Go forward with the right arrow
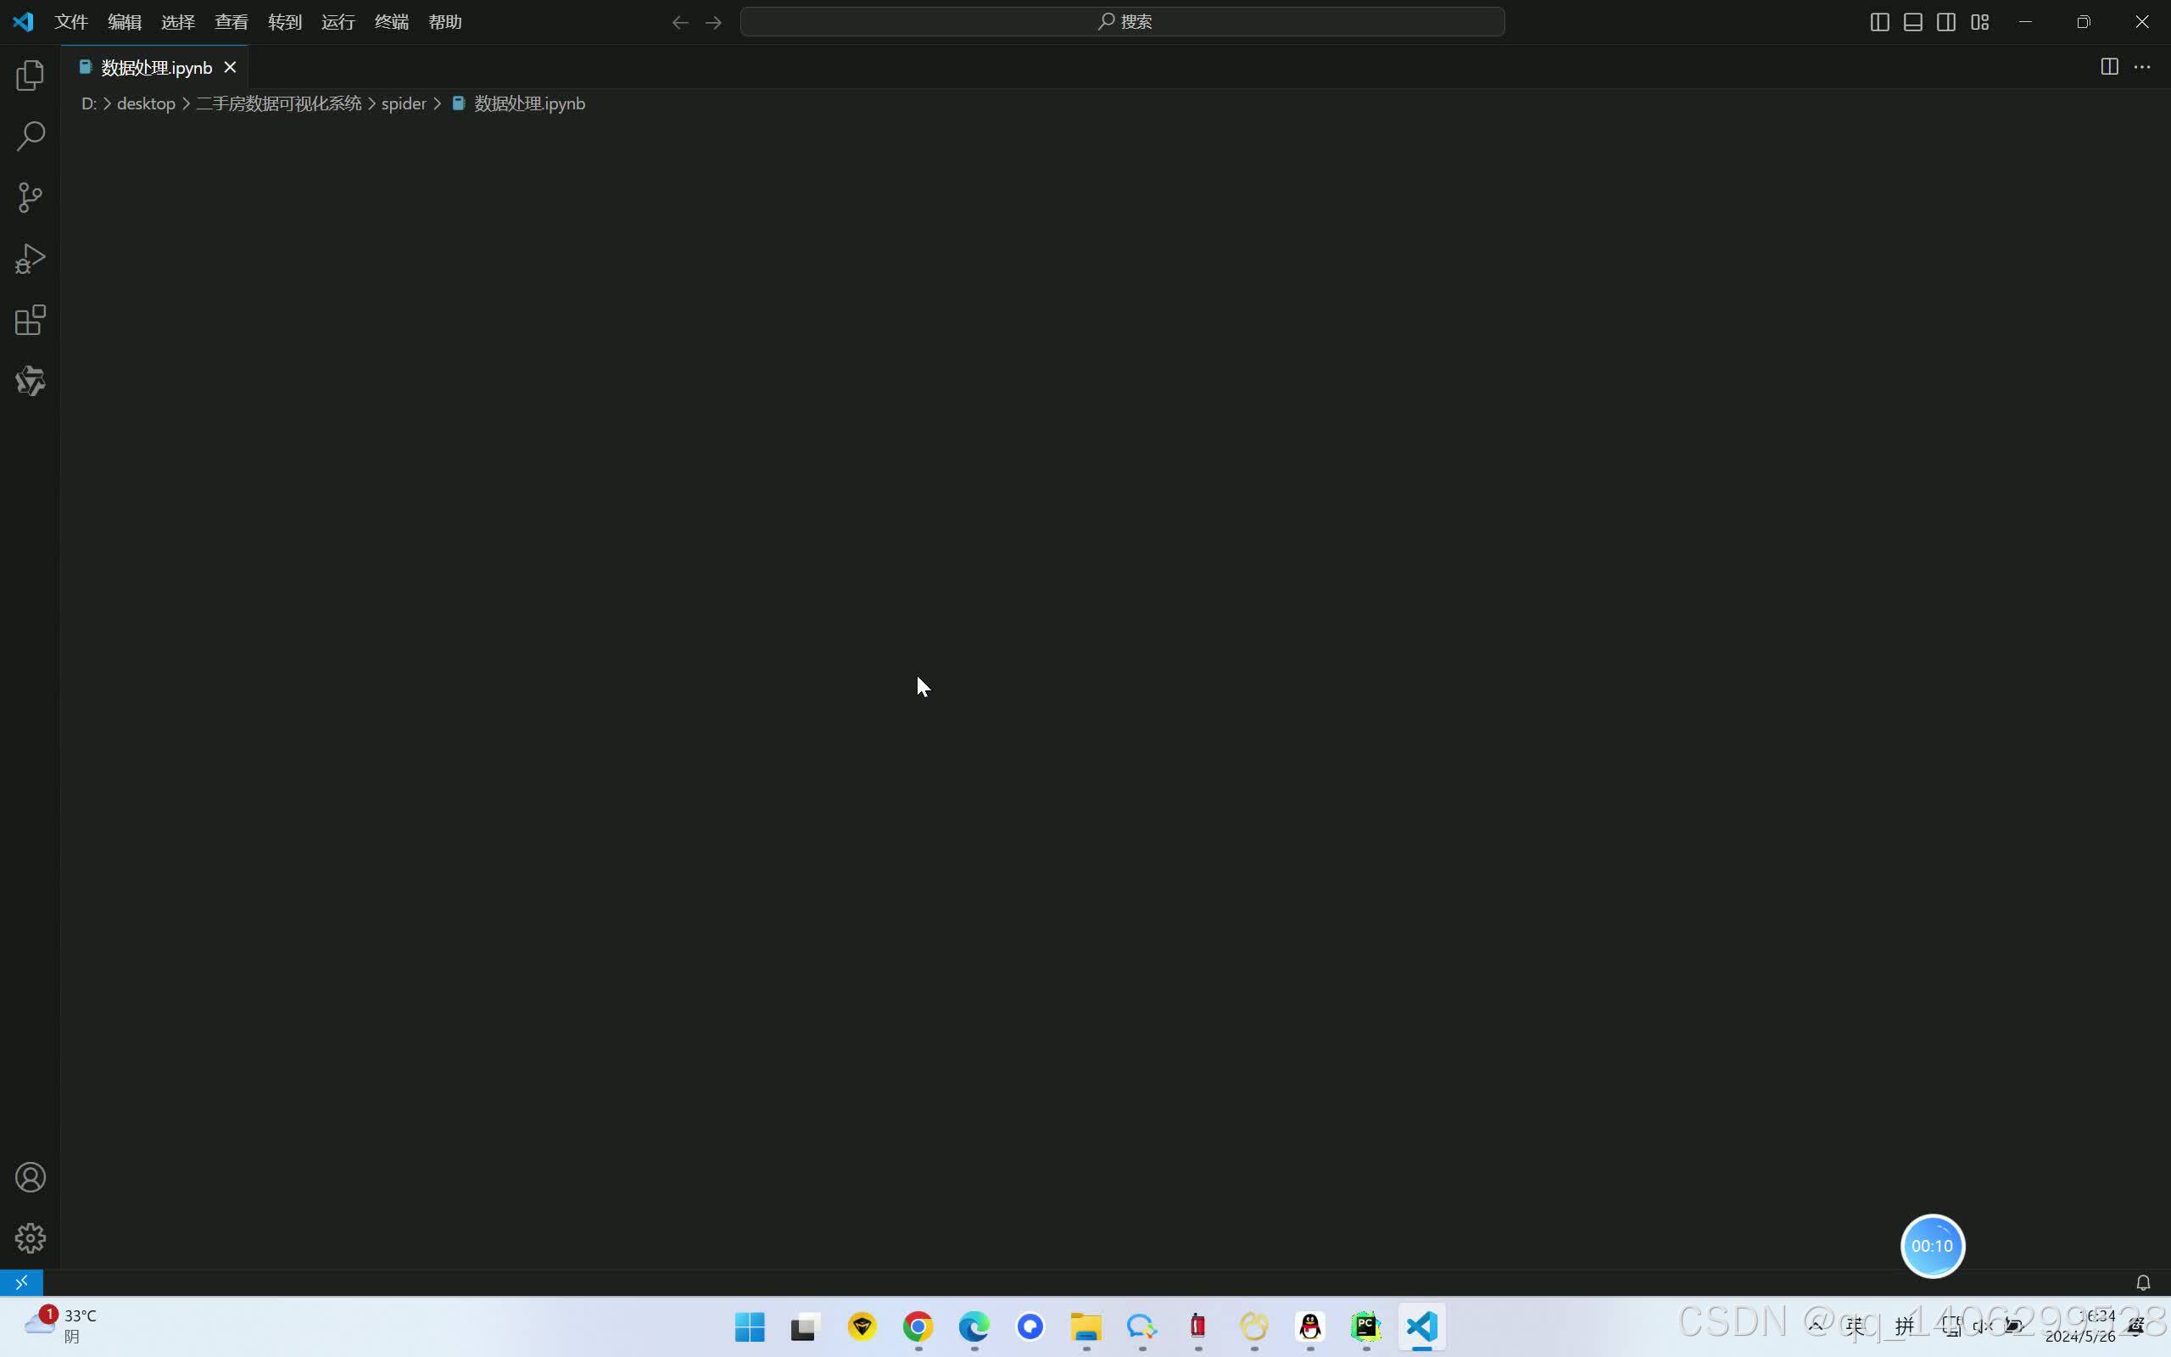Screen dimensions: 2171x1357 (x=713, y=22)
